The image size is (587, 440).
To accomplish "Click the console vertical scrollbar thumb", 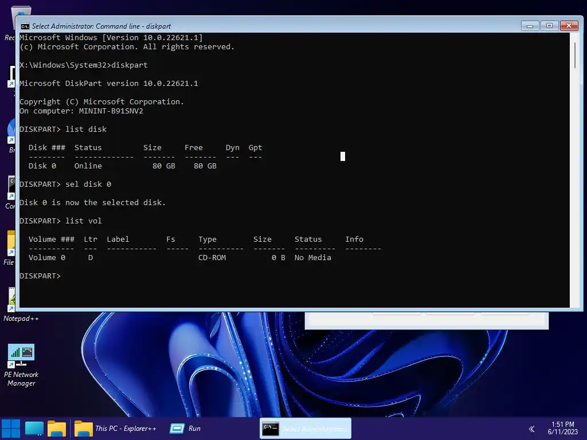I will pyautogui.click(x=575, y=56).
